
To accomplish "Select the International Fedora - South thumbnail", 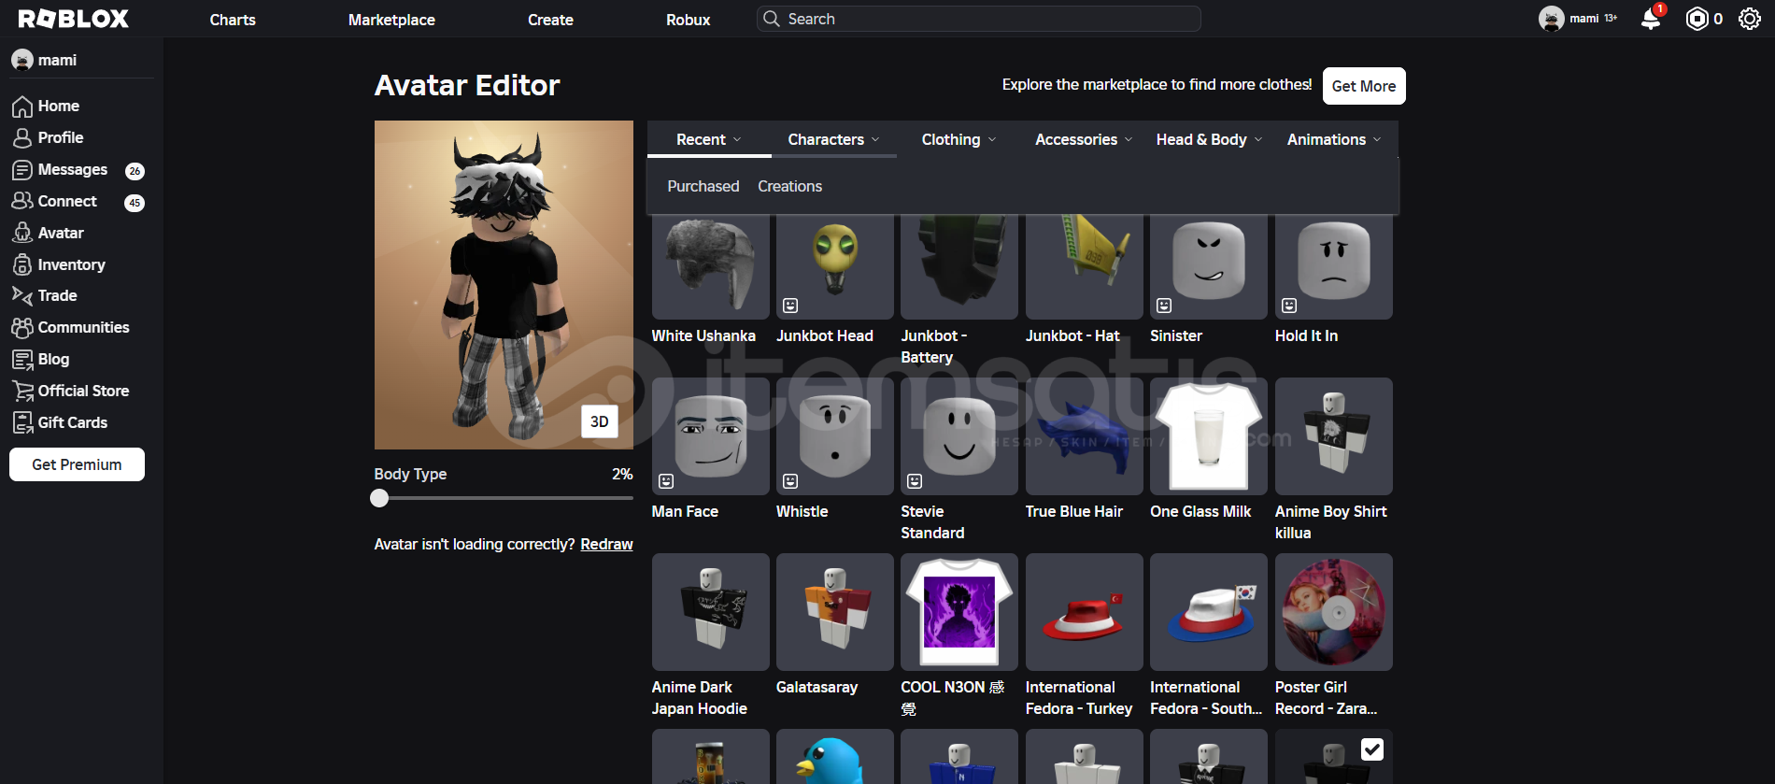I will click(x=1209, y=612).
